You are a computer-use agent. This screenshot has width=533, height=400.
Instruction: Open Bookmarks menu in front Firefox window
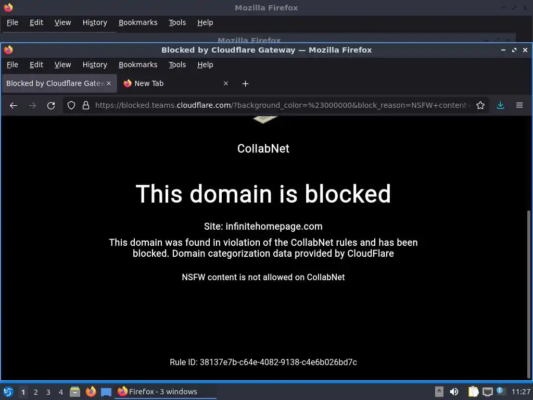138,65
